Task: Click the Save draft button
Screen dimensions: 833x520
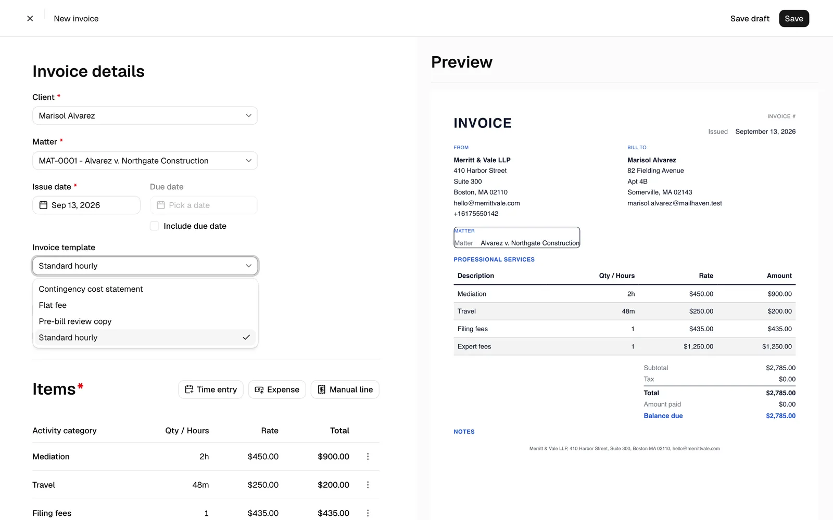Action: (750, 19)
